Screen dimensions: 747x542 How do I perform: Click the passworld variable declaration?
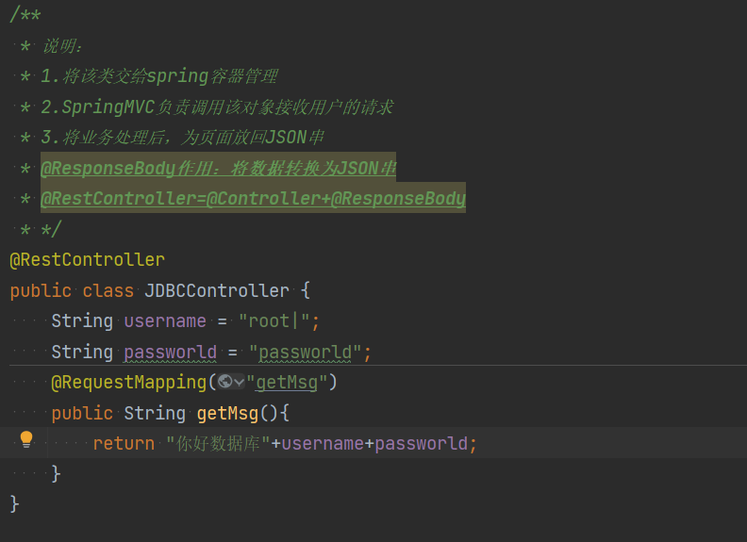point(170,352)
